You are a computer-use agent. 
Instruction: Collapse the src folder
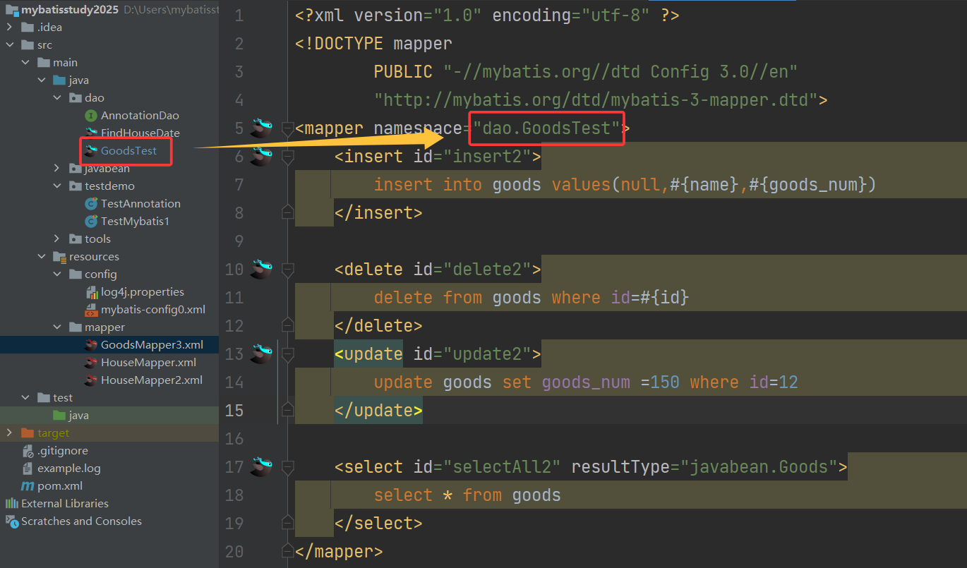[9, 44]
